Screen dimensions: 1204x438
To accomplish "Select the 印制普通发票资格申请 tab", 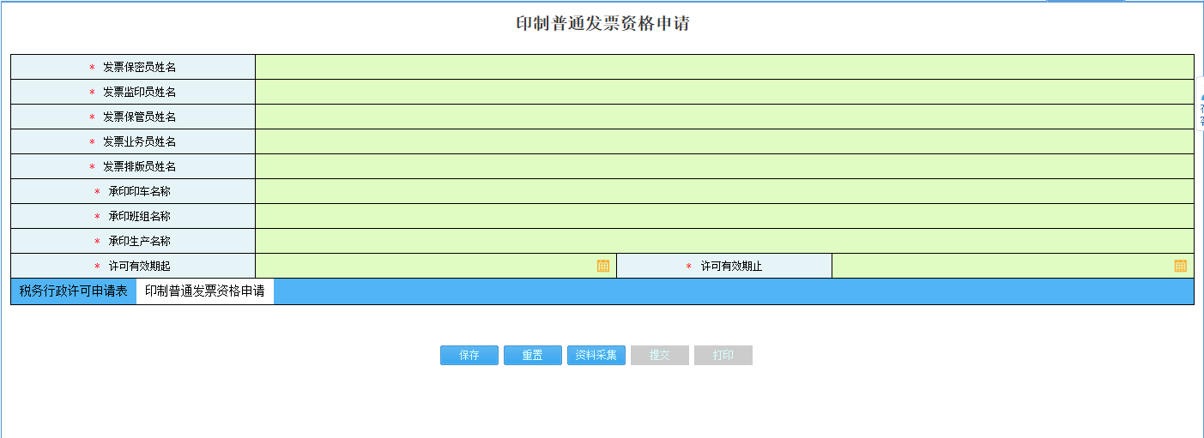I will [204, 291].
